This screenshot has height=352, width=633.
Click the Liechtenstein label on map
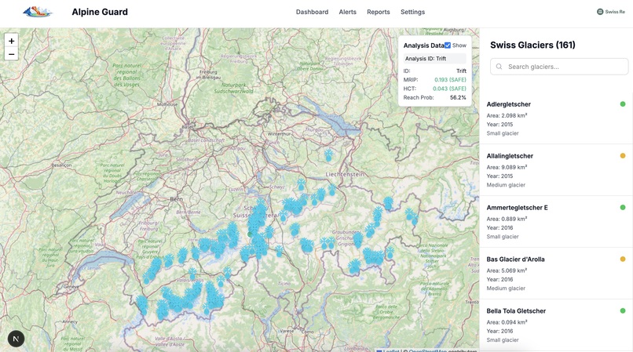point(345,174)
